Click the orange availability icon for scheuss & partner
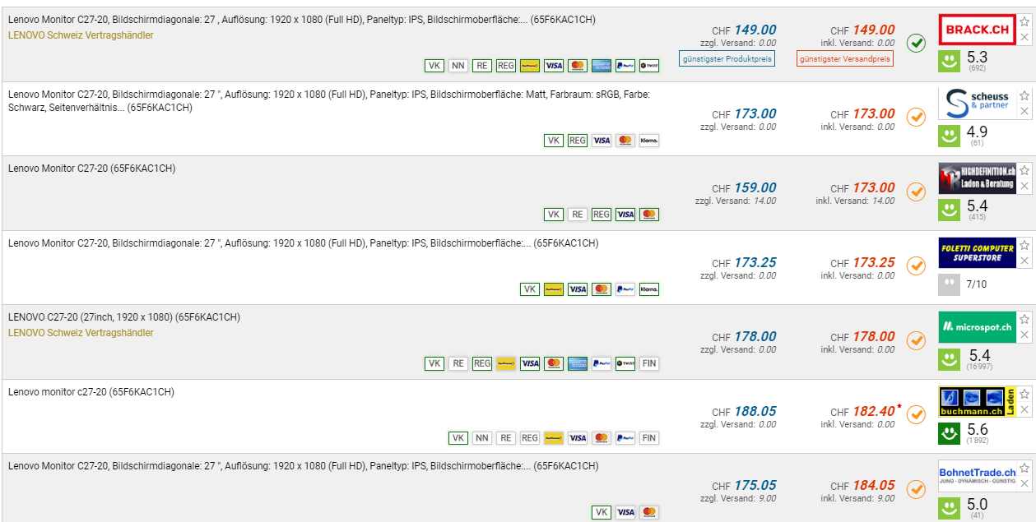The image size is (1036, 522). pyautogui.click(x=916, y=118)
